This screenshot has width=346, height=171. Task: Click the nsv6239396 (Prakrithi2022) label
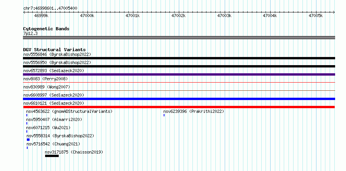[194, 111]
